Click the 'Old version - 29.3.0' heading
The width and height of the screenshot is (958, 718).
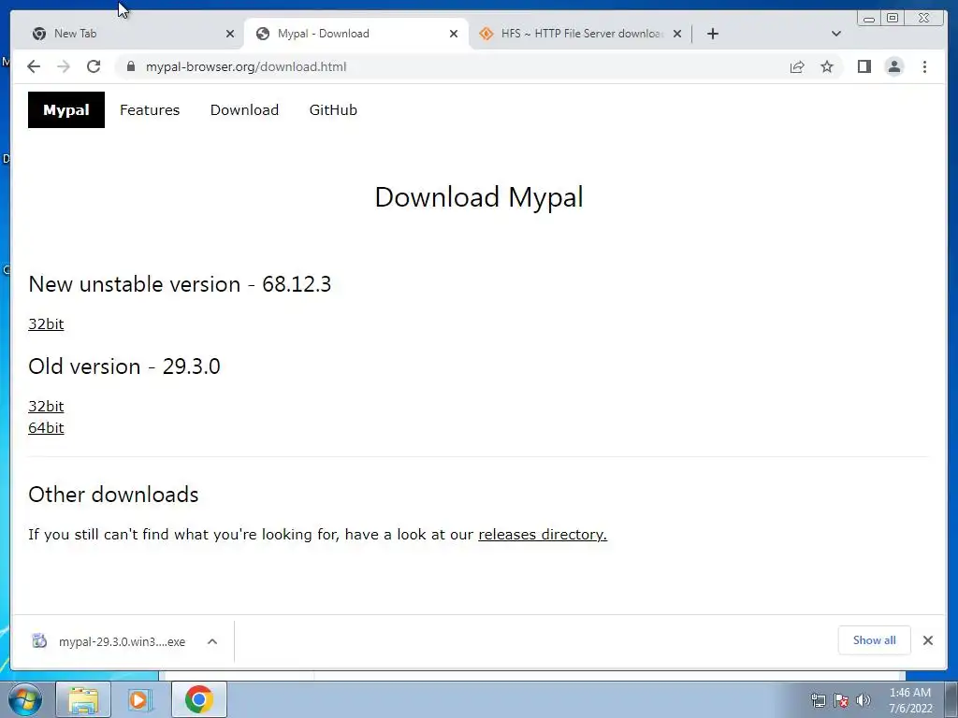124,366
